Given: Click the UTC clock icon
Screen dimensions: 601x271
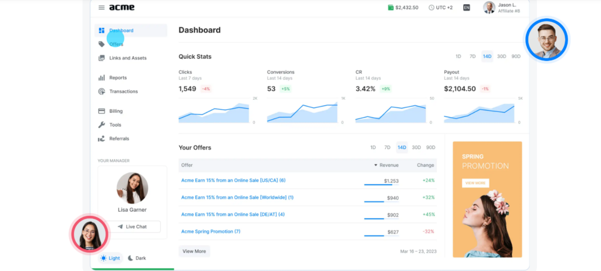Looking at the screenshot, I should pos(431,7).
